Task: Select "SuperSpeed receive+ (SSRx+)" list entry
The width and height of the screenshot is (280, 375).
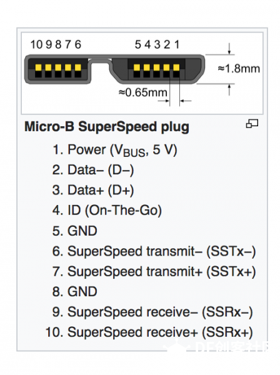Action: pyautogui.click(x=149, y=332)
